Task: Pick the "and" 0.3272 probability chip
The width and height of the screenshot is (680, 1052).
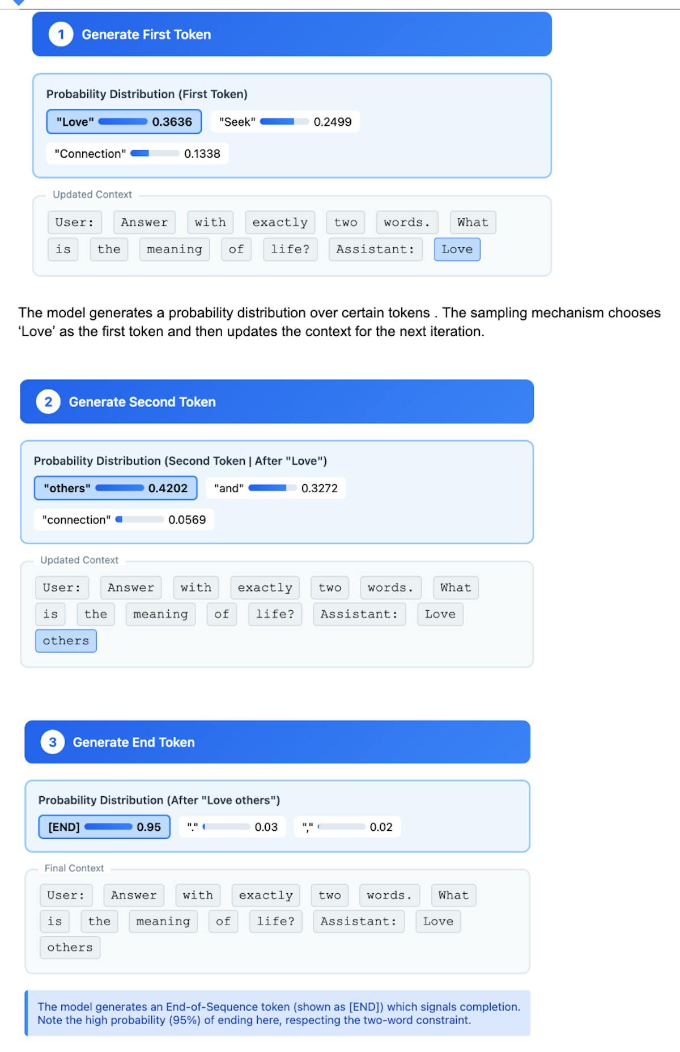Action: [x=275, y=488]
